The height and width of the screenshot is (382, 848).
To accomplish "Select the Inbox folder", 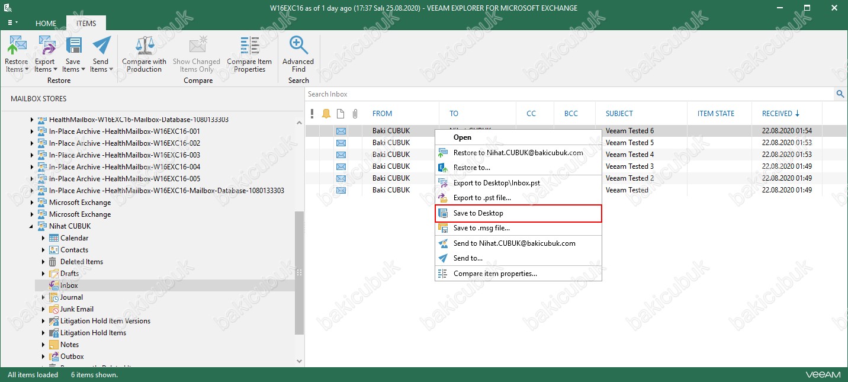I will click(x=69, y=285).
